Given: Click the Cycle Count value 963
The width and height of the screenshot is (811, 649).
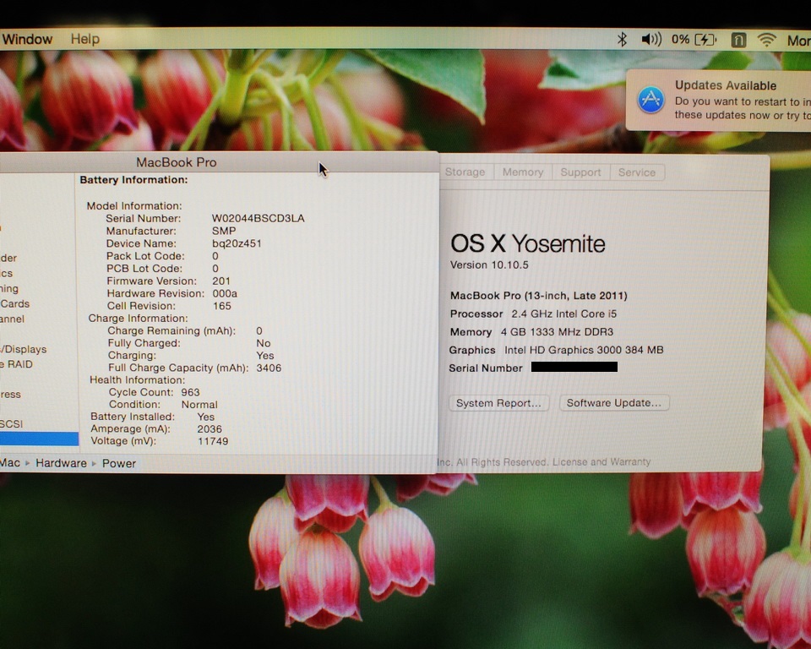Looking at the screenshot, I should pyautogui.click(x=190, y=392).
